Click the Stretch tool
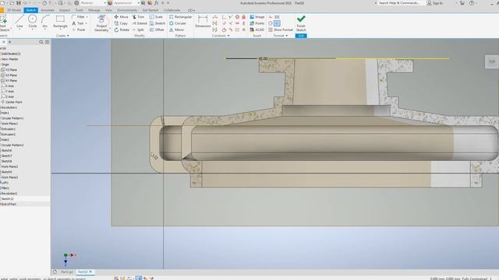This screenshot has height=280, width=499. click(x=157, y=23)
